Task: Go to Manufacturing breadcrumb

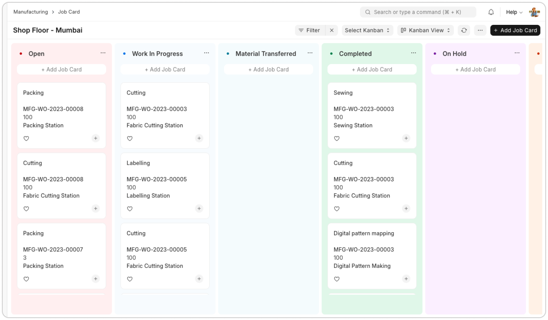Action: coord(31,12)
